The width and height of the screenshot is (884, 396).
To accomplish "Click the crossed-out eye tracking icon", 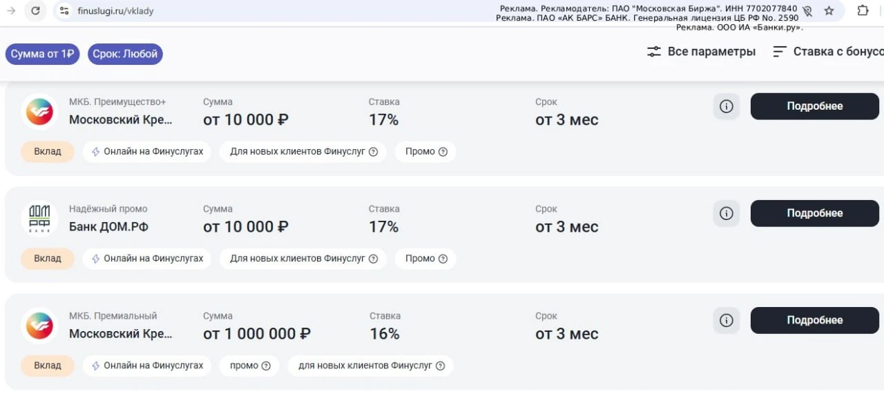I will coord(807,11).
